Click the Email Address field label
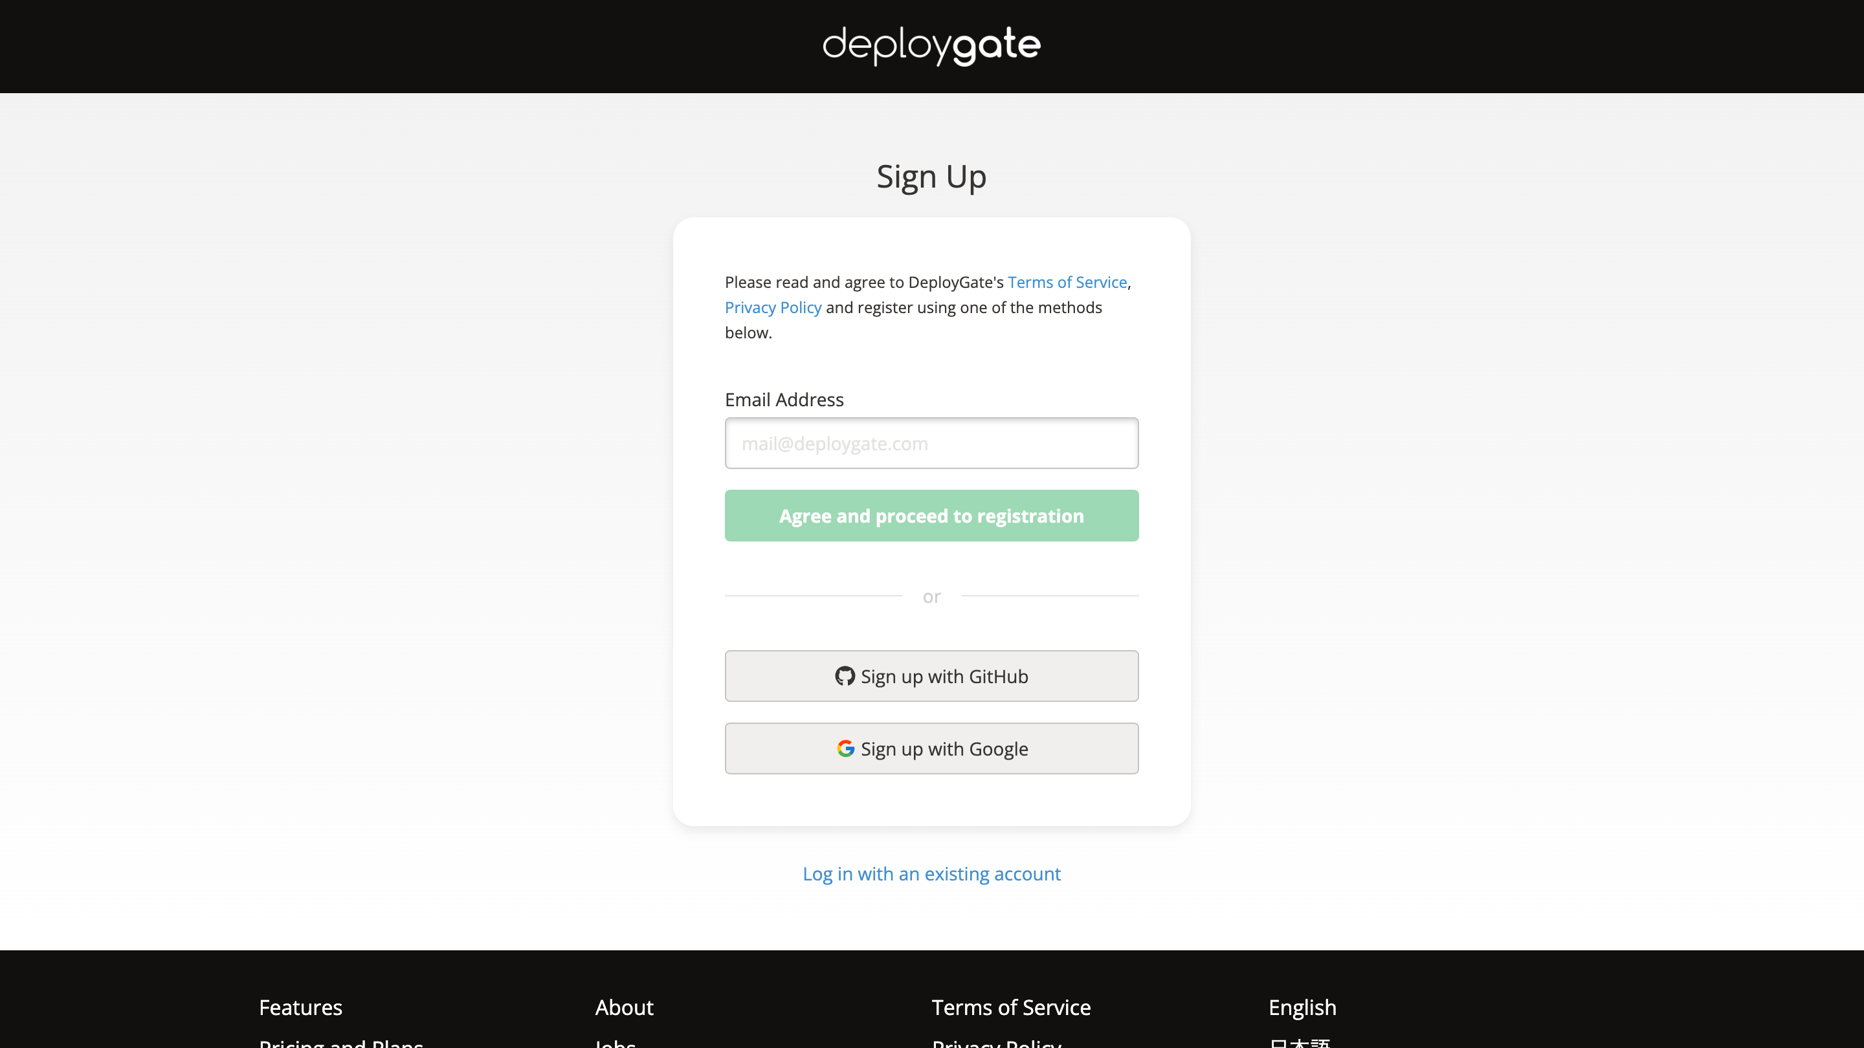This screenshot has width=1864, height=1048. coord(784,398)
